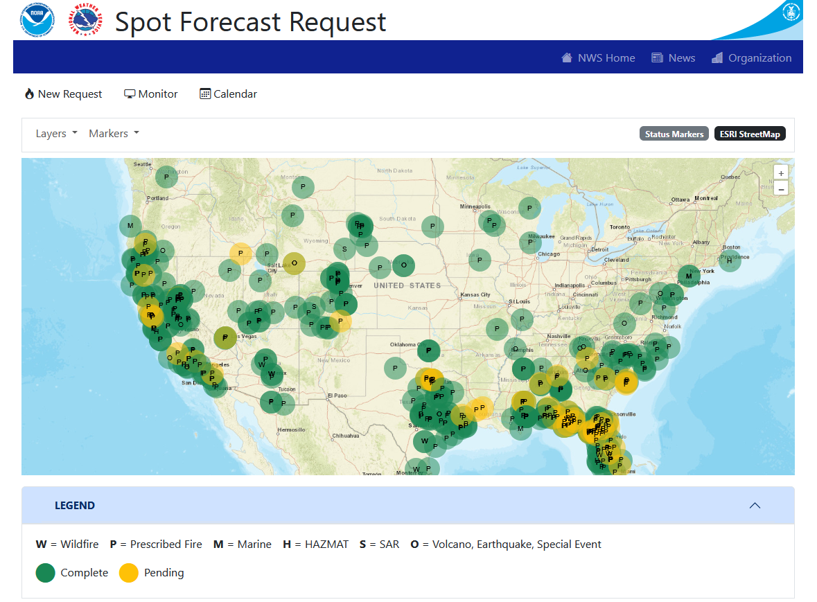Image resolution: width=817 pixels, height=602 pixels.
Task: Click the Monitor screen icon
Action: click(x=130, y=94)
